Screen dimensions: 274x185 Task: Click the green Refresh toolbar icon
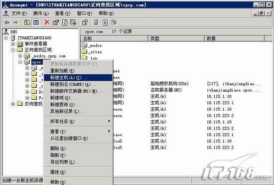[x=65, y=22]
